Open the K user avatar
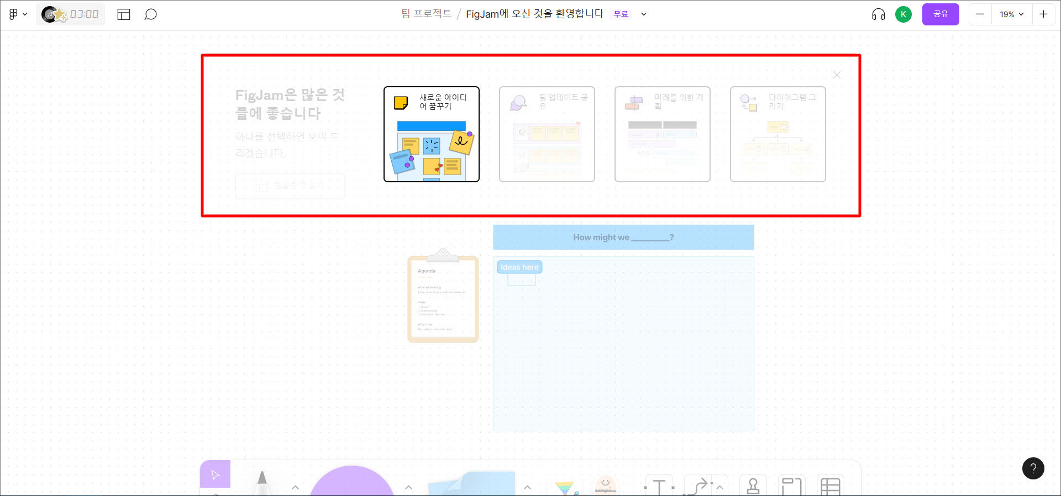This screenshot has height=496, width=1061. [904, 14]
